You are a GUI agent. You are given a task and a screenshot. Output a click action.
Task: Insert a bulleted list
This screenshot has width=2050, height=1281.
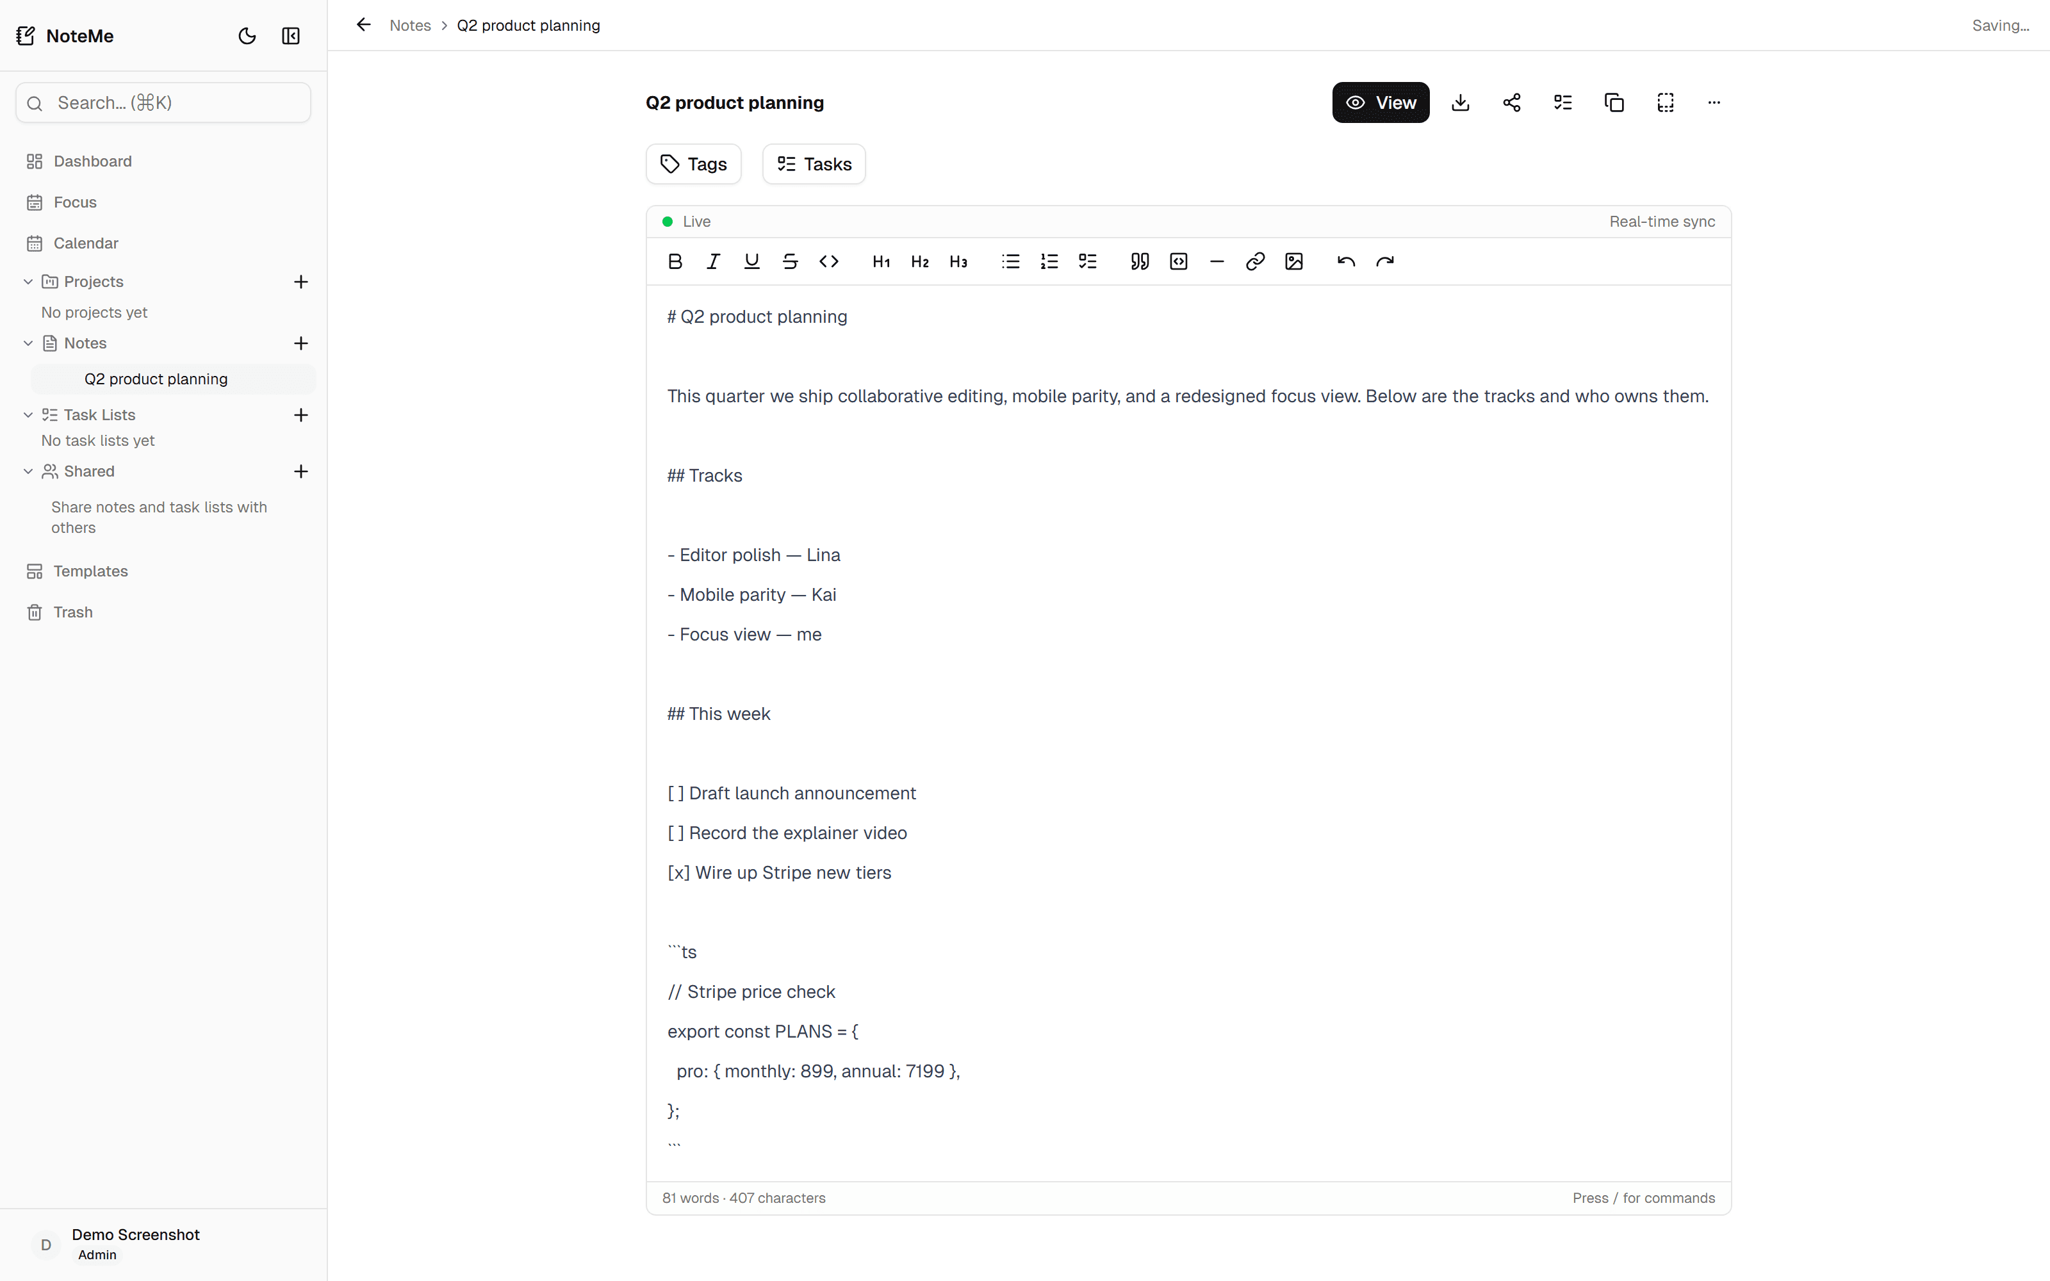(1010, 261)
